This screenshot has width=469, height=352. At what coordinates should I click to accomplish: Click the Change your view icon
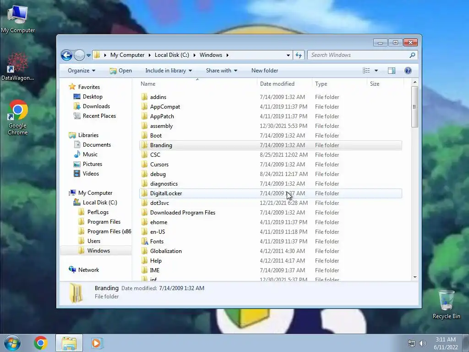point(366,71)
